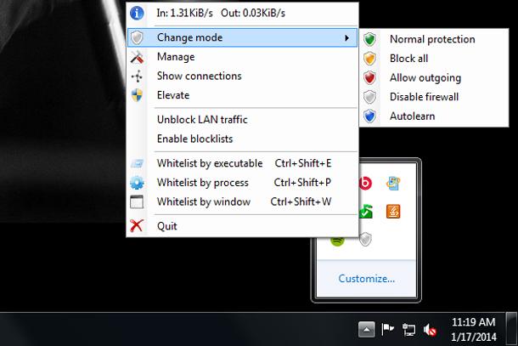Click the Spotify tray icon
Image resolution: width=518 pixels, height=346 pixels.
(337, 241)
